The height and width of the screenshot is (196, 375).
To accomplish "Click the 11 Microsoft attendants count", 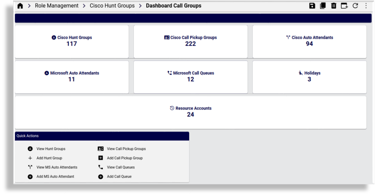I will click(x=71, y=79).
